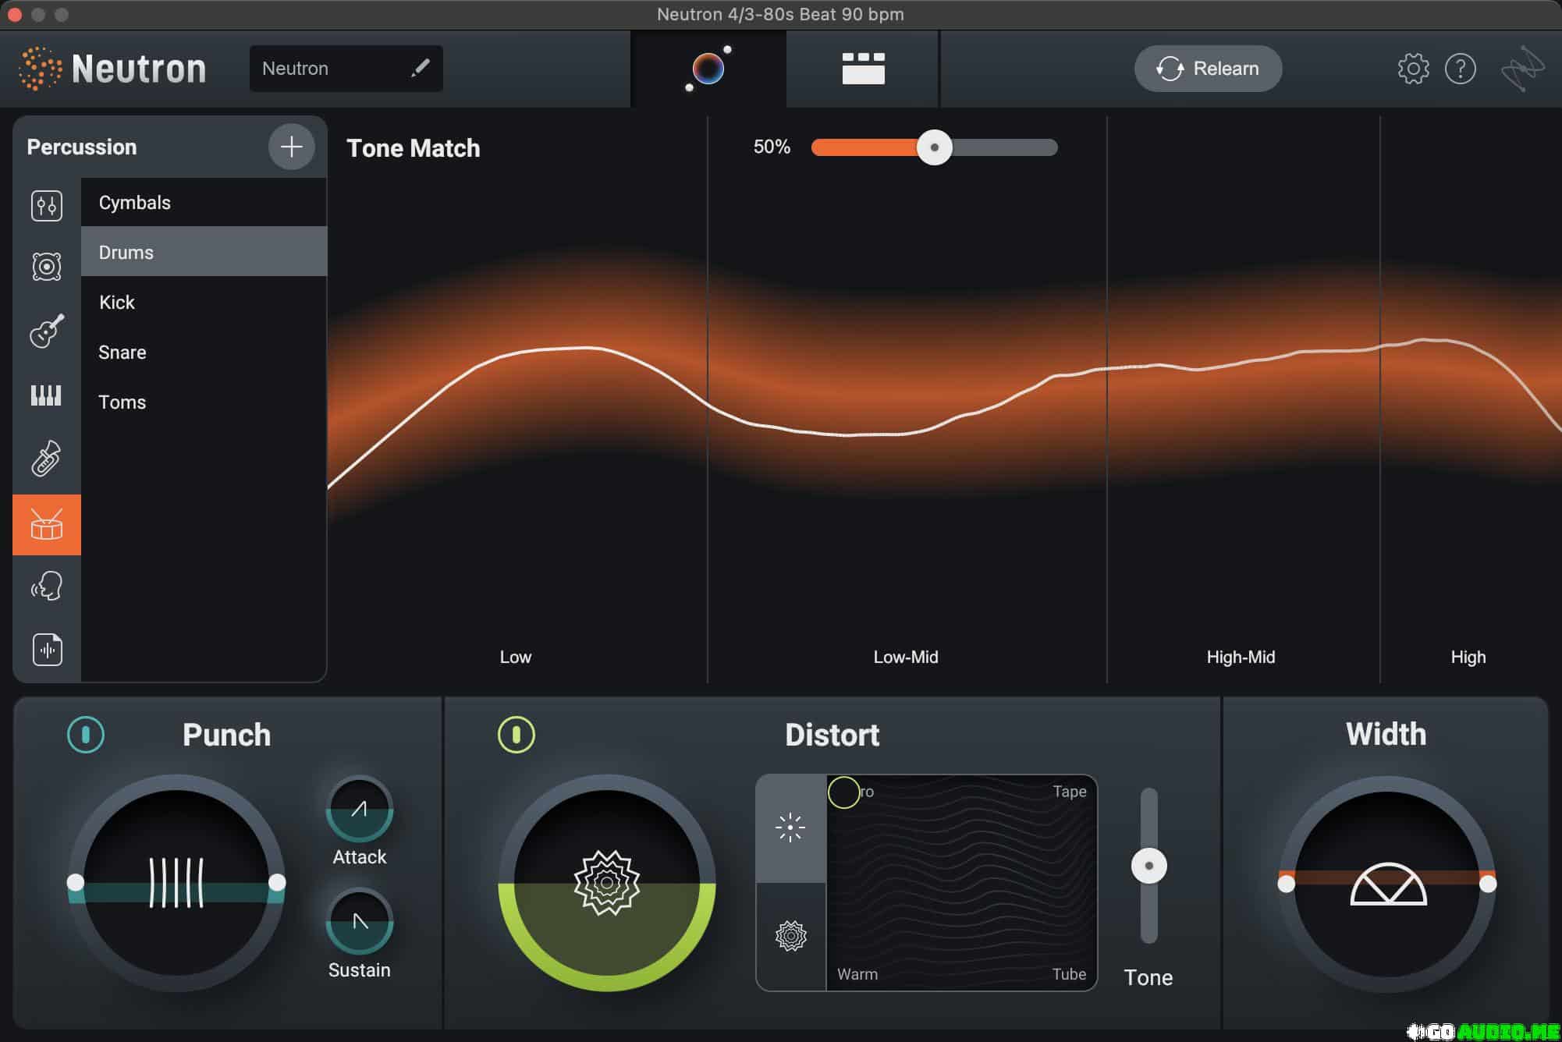Click the Relearn button
The height and width of the screenshot is (1042, 1562).
[x=1208, y=69]
